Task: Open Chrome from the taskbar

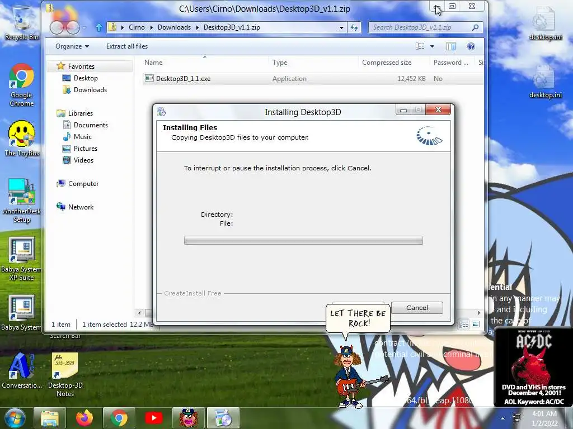Action: click(x=119, y=418)
